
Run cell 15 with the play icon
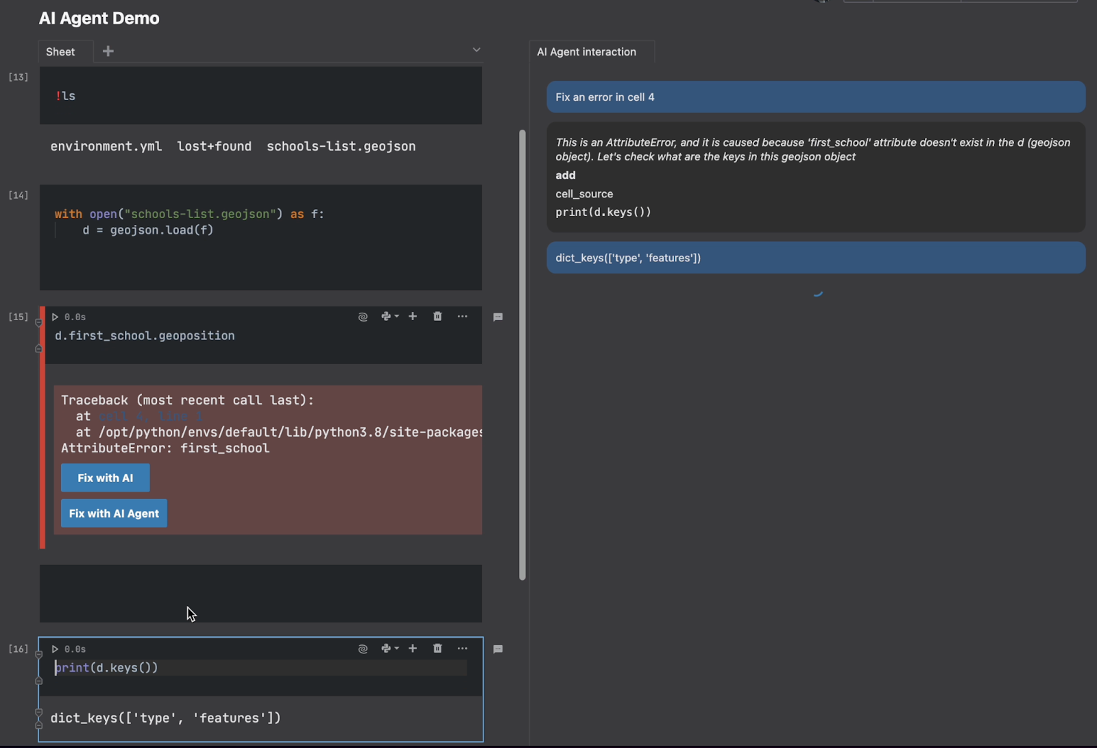coord(55,317)
